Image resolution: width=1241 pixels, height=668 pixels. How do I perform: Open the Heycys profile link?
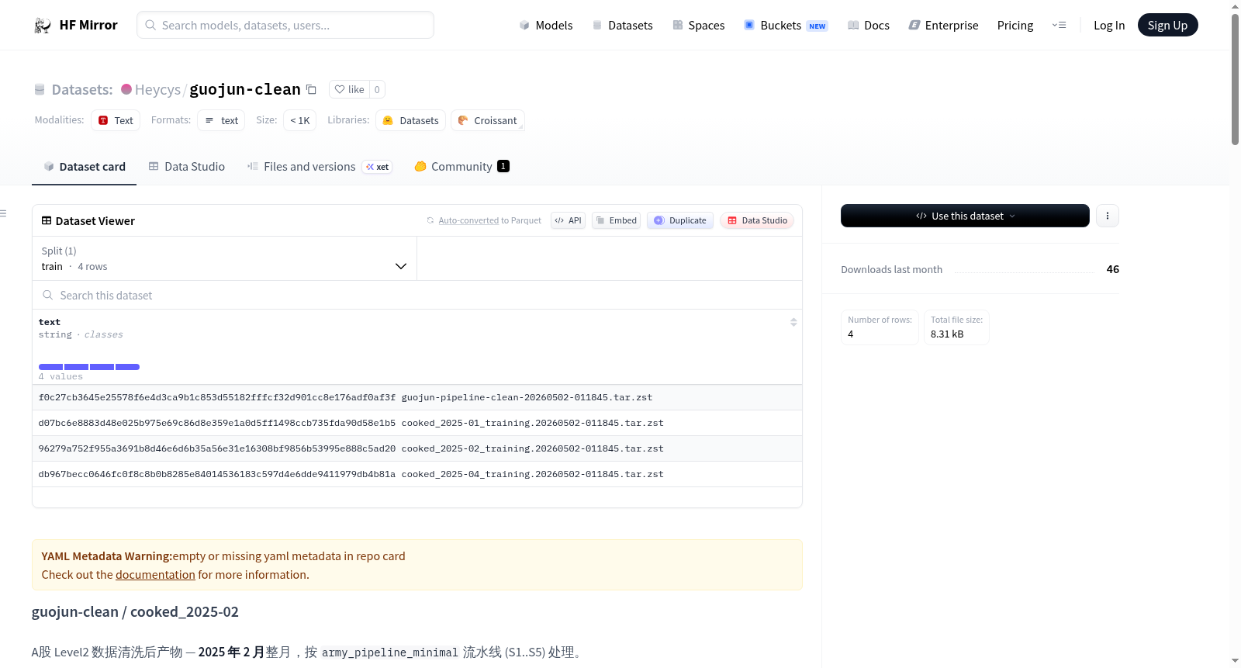tap(157, 90)
